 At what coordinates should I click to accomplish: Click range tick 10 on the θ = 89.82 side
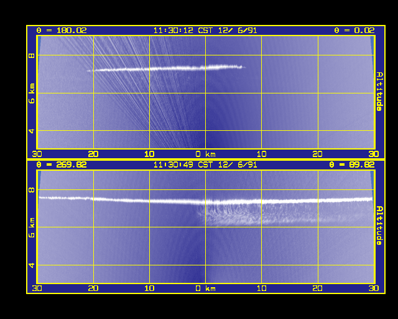point(261,288)
